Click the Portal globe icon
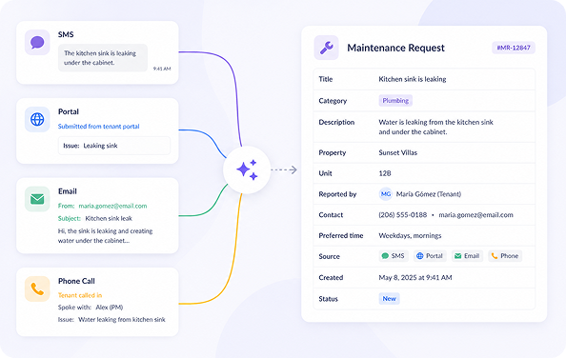Viewport: 566px width, 358px height. pyautogui.click(x=37, y=119)
